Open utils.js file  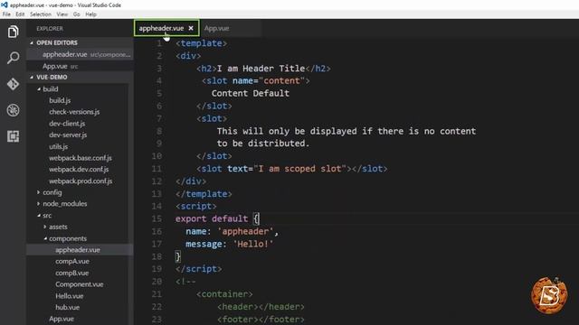(58, 146)
